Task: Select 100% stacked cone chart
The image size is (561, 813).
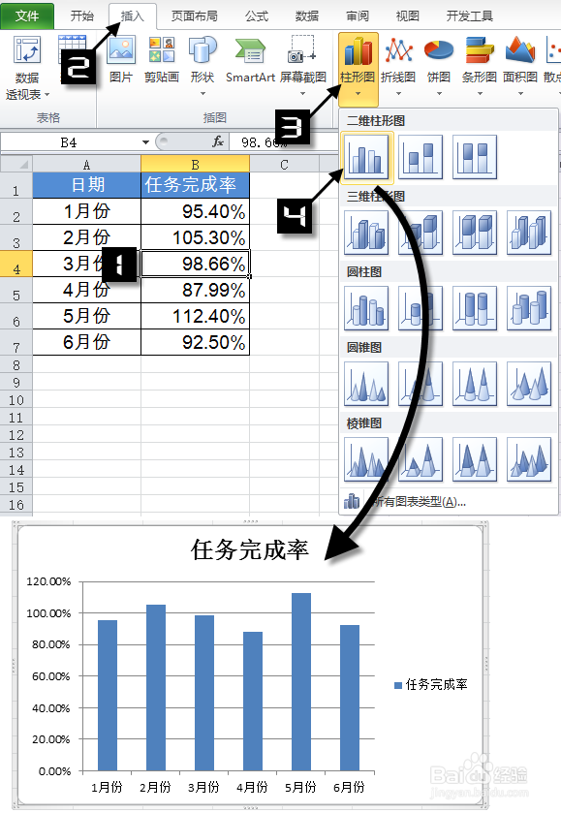Action: (x=475, y=384)
